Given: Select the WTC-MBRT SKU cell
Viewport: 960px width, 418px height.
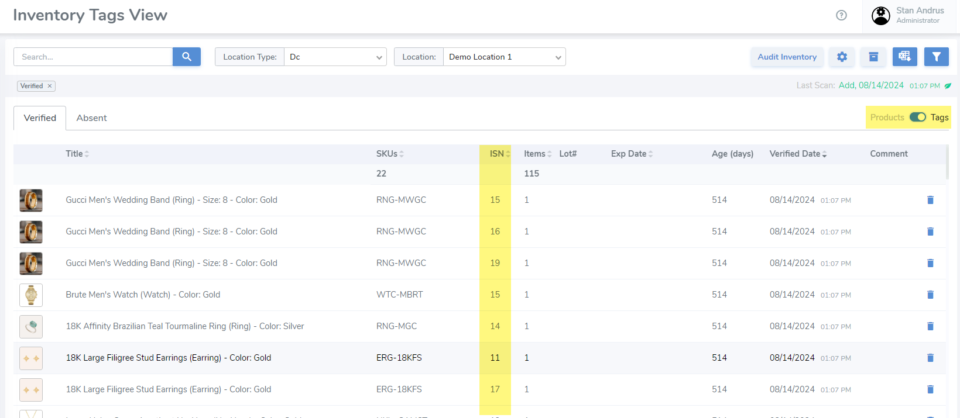Looking at the screenshot, I should [x=400, y=295].
